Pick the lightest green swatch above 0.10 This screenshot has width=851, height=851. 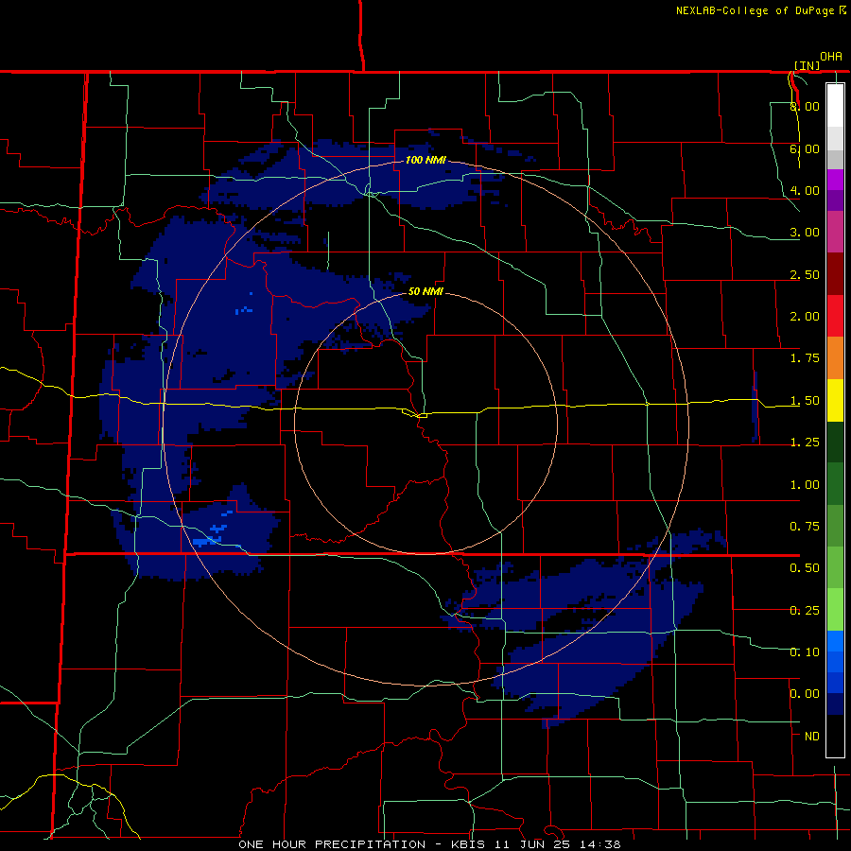click(835, 610)
